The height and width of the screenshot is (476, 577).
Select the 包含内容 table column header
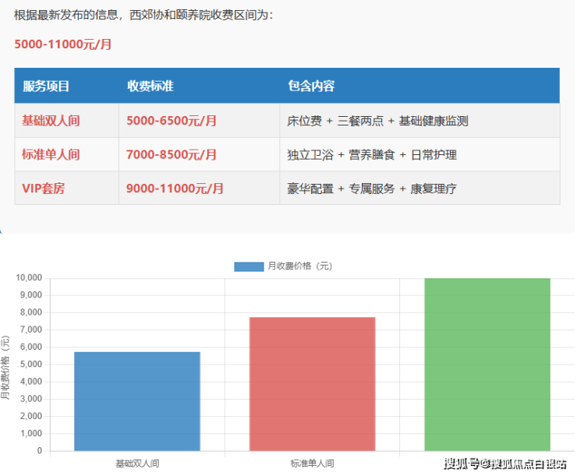[x=311, y=86]
